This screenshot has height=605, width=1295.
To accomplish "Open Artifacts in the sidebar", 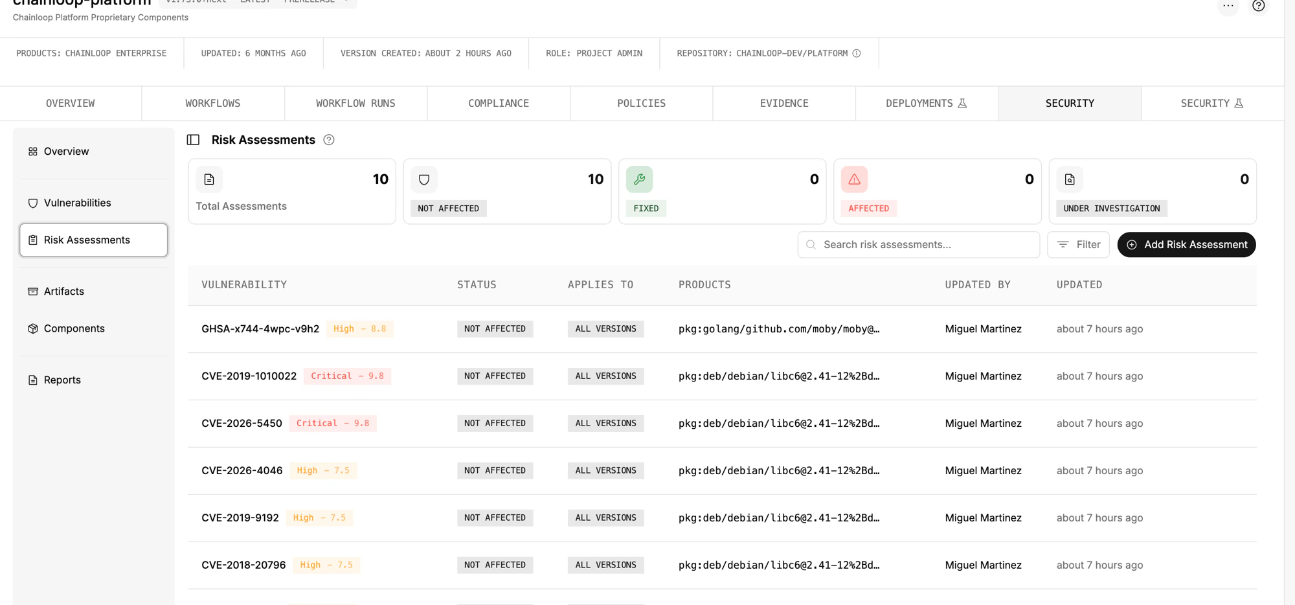I will point(94,291).
